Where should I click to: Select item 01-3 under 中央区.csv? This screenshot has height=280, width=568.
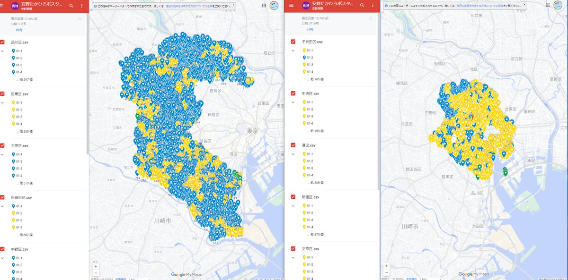[310, 116]
